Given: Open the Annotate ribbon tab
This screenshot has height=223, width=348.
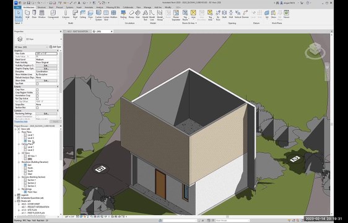Looking at the screenshot, I should coord(89,7).
